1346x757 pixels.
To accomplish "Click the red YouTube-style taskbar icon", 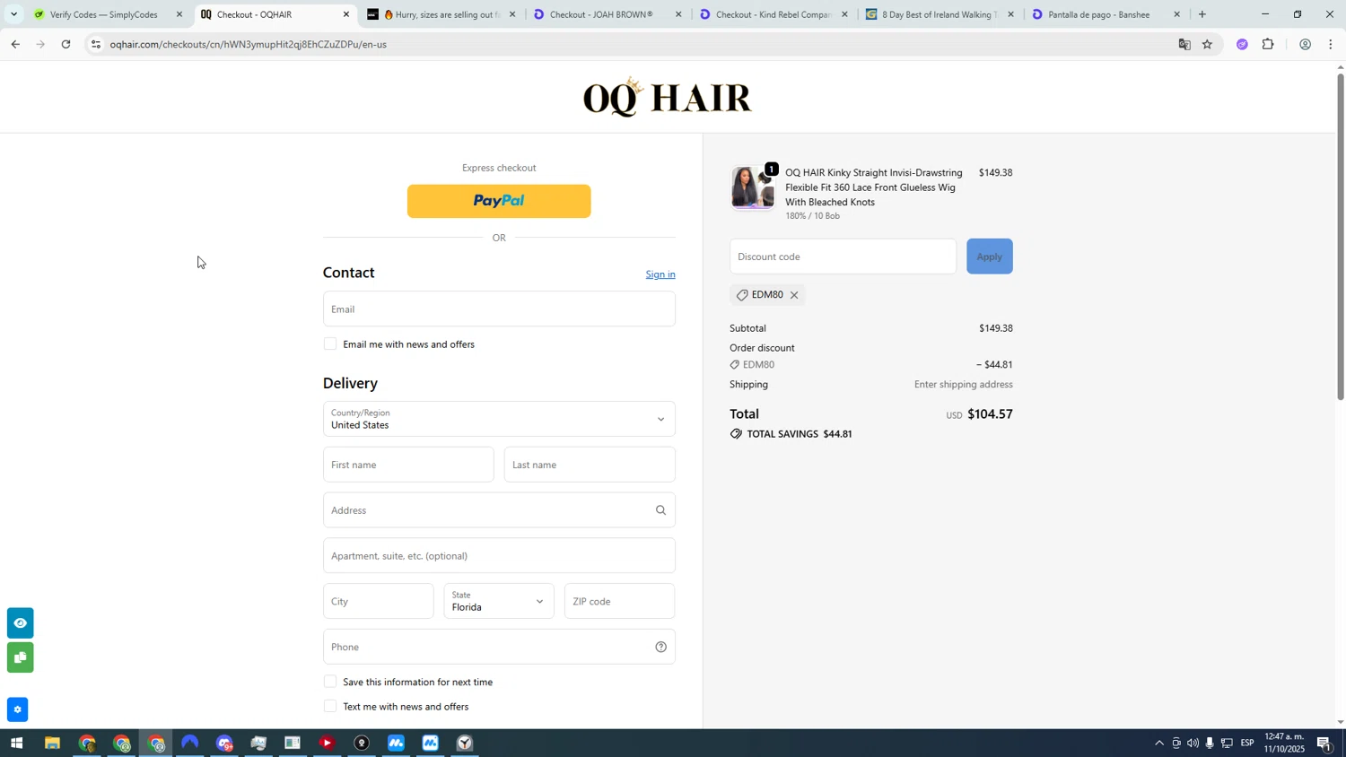I will coord(327,744).
